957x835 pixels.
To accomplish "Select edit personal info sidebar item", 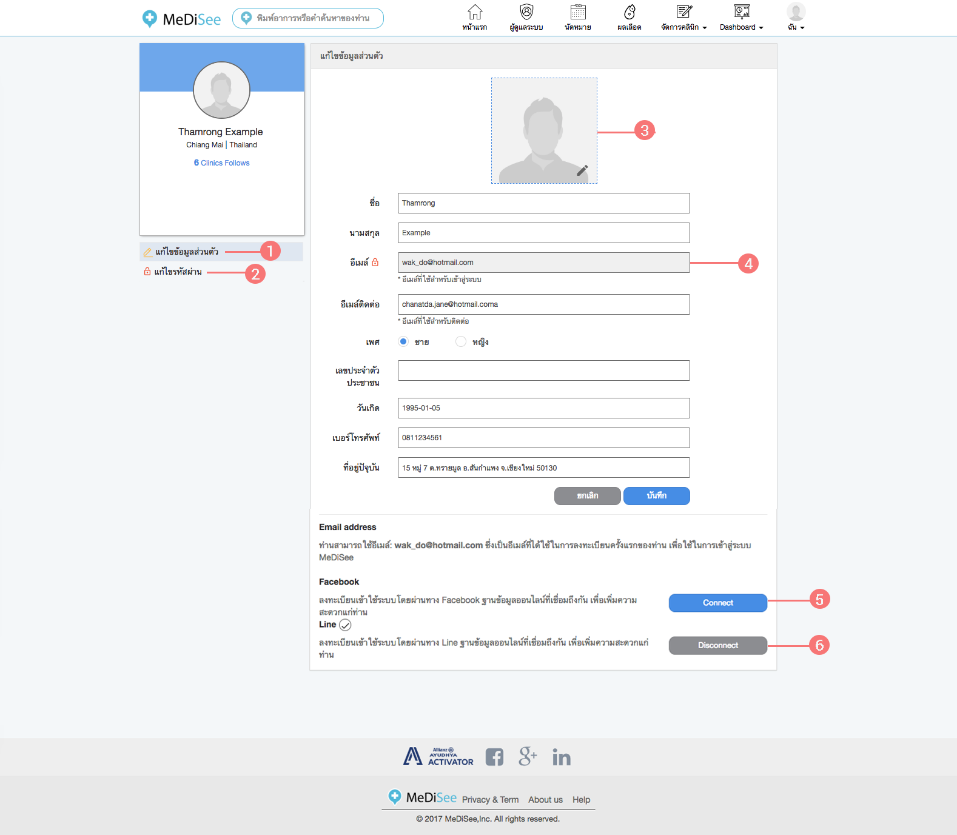I will tap(187, 252).
